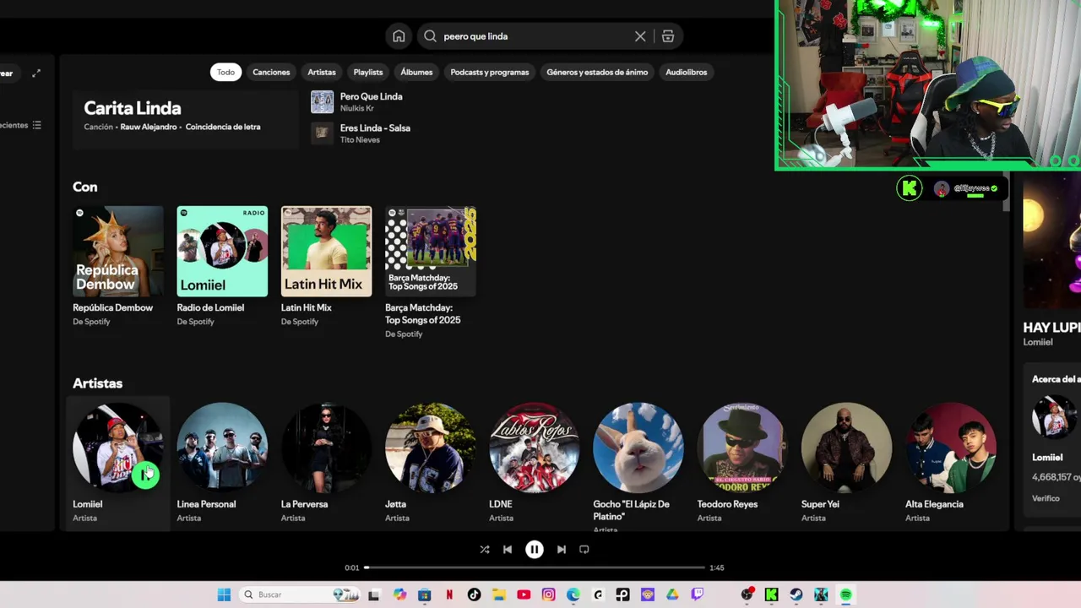This screenshot has width=1081, height=608.
Task: Open Linea Personal artist picture
Action: click(x=222, y=448)
